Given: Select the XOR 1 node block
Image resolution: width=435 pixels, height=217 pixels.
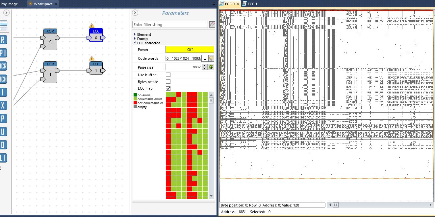Looking at the screenshot, I should (50, 72).
